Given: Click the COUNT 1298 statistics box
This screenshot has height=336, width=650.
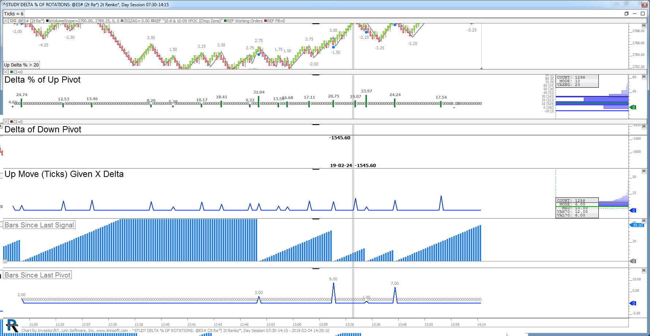Looking at the screenshot, I should click(x=577, y=81).
